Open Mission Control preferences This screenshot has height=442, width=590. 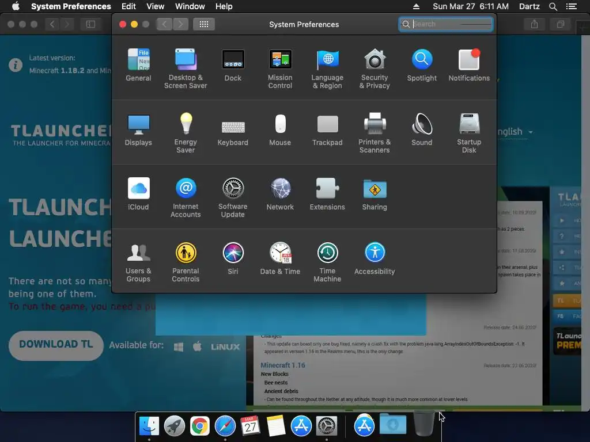pyautogui.click(x=280, y=68)
